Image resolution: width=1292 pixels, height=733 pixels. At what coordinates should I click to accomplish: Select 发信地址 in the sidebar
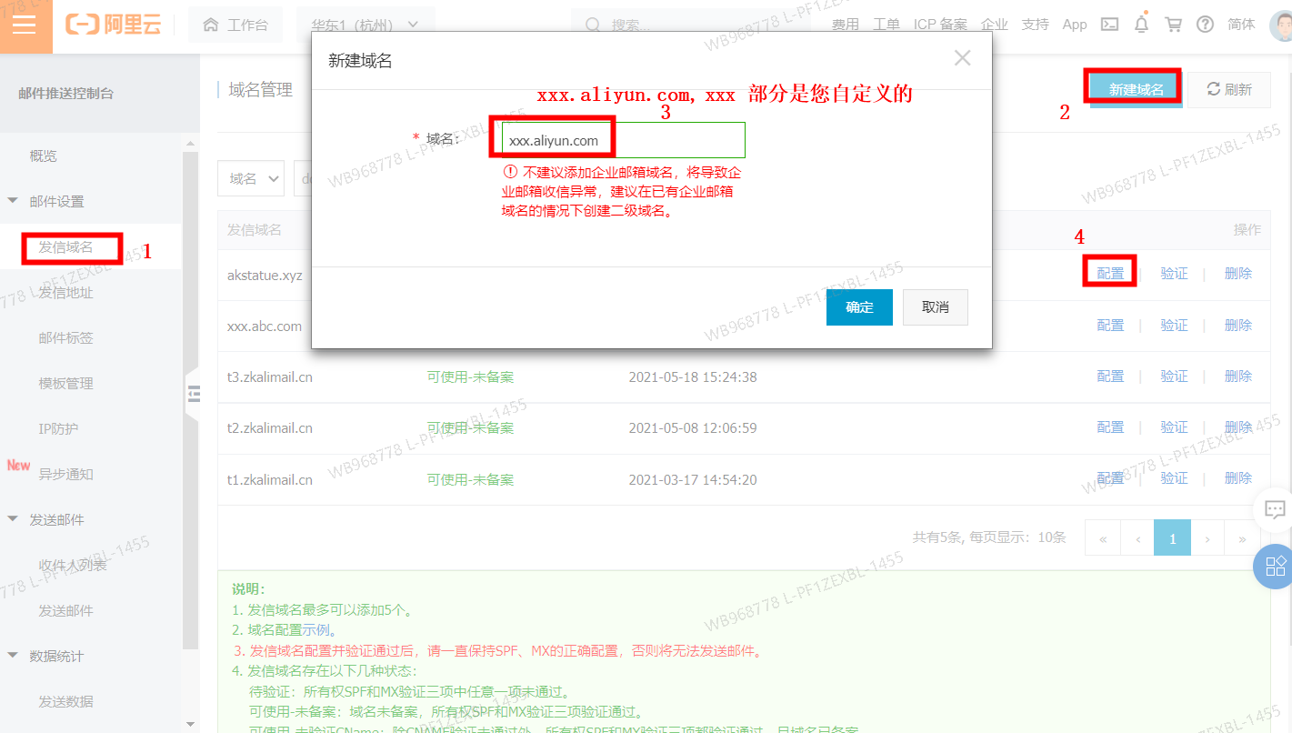click(65, 292)
